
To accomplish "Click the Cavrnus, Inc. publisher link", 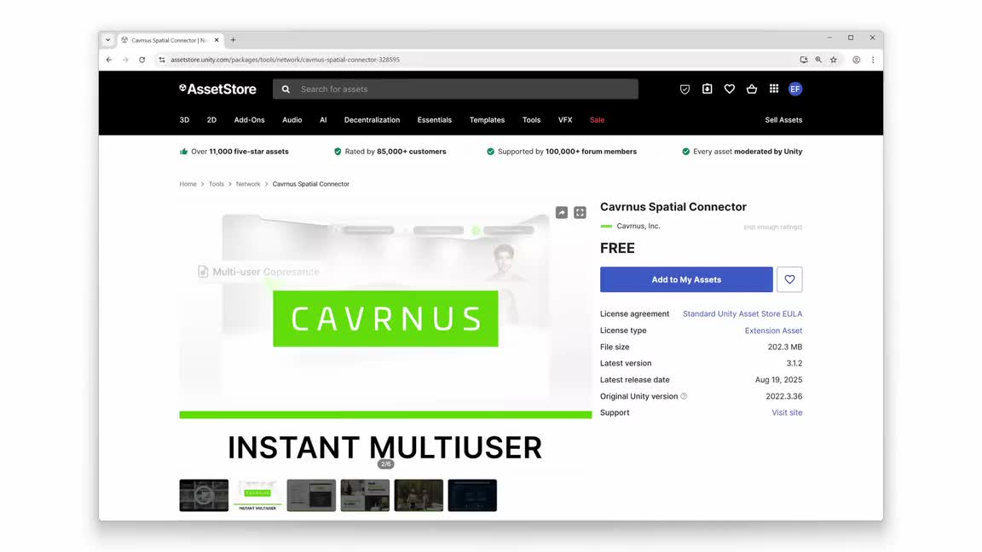I will tap(638, 226).
